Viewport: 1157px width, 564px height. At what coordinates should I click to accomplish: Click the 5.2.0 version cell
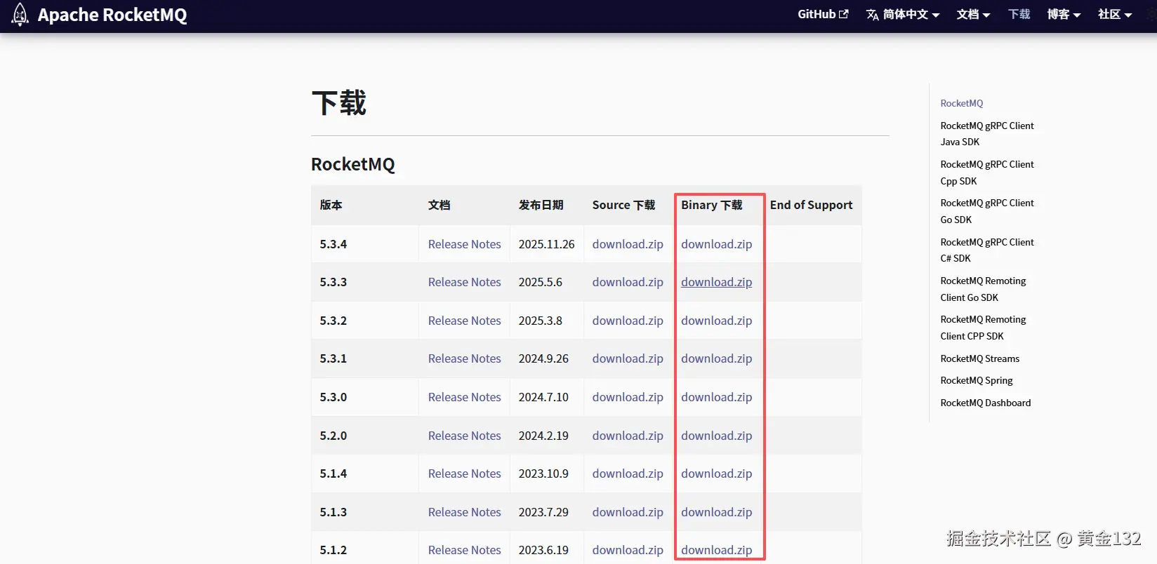point(365,436)
